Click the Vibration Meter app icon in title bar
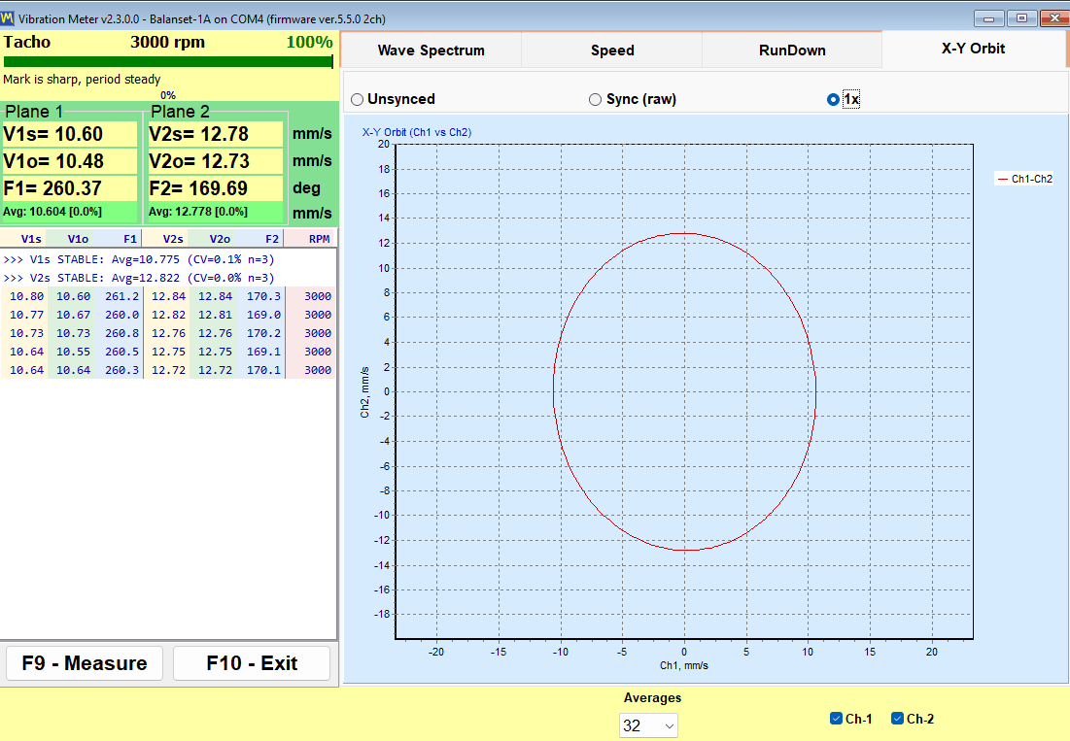Screen dimensions: 1070x741 8,18
